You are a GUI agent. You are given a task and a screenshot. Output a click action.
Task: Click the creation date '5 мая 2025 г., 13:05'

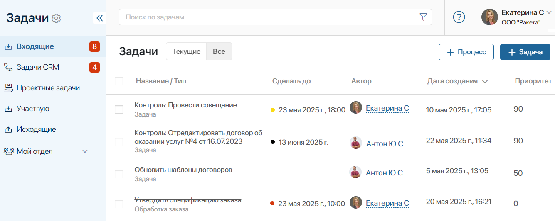[x=457, y=170]
